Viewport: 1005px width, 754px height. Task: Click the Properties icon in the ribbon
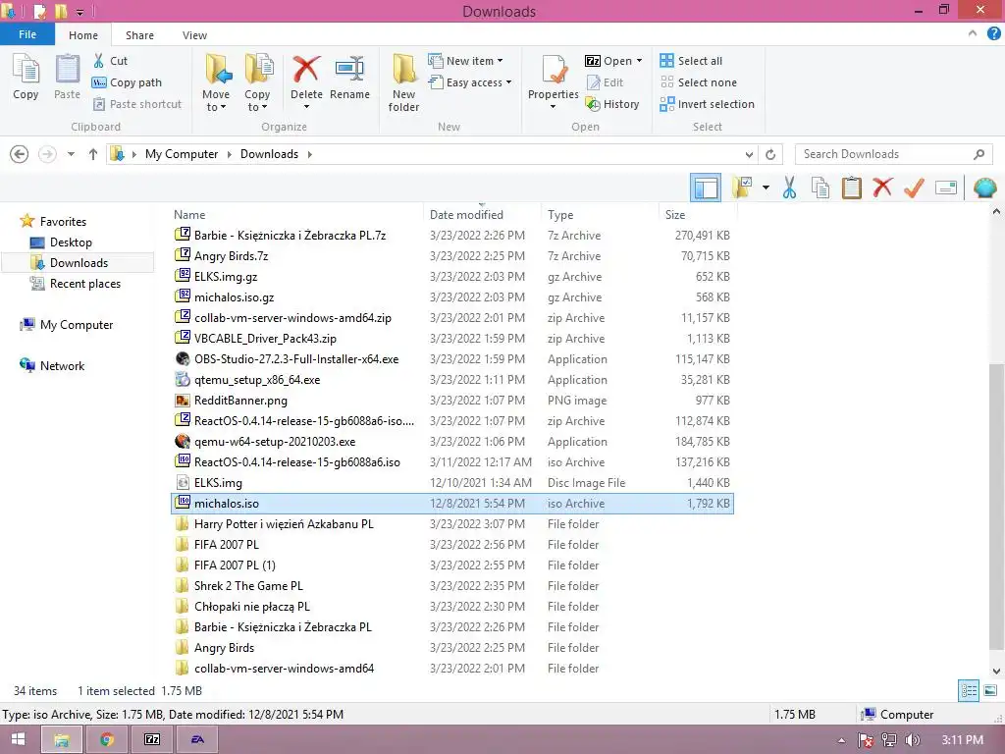(x=554, y=70)
